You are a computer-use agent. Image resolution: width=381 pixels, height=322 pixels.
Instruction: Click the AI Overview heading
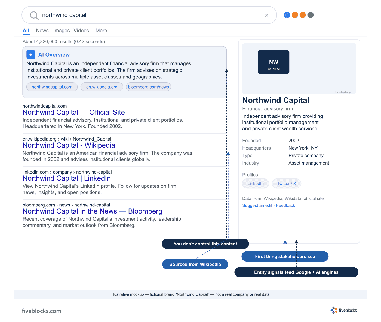(54, 55)
